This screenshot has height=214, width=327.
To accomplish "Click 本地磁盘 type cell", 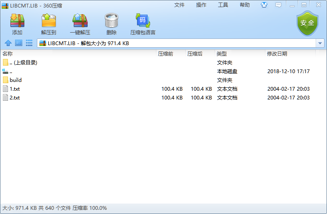I will [x=227, y=71].
